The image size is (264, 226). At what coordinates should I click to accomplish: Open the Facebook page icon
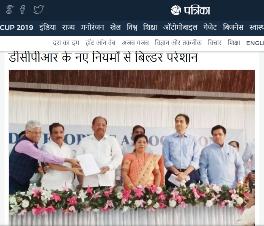click(22, 9)
